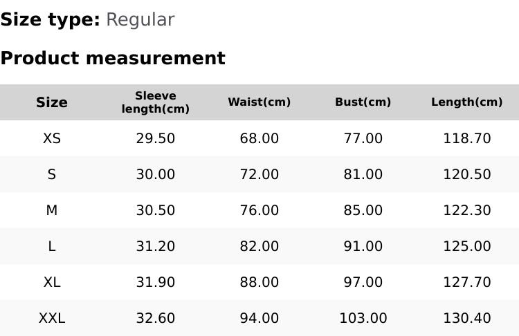The width and height of the screenshot is (519, 336).
Task: Select the XS size row label
Action: point(52,138)
